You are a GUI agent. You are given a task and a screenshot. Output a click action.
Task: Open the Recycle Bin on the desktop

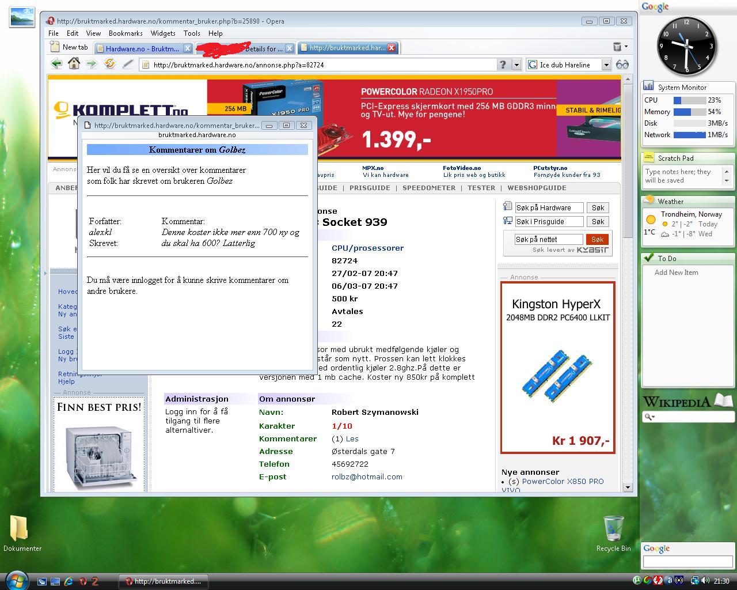point(613,534)
